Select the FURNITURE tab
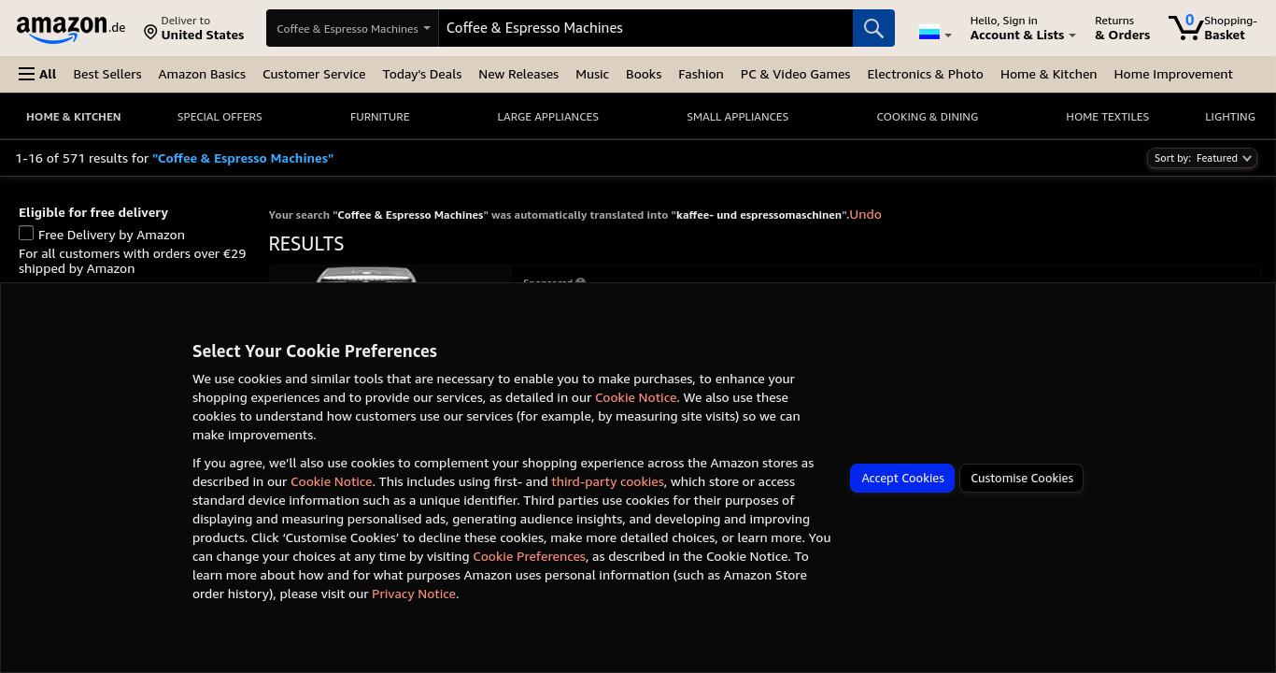 [380, 117]
